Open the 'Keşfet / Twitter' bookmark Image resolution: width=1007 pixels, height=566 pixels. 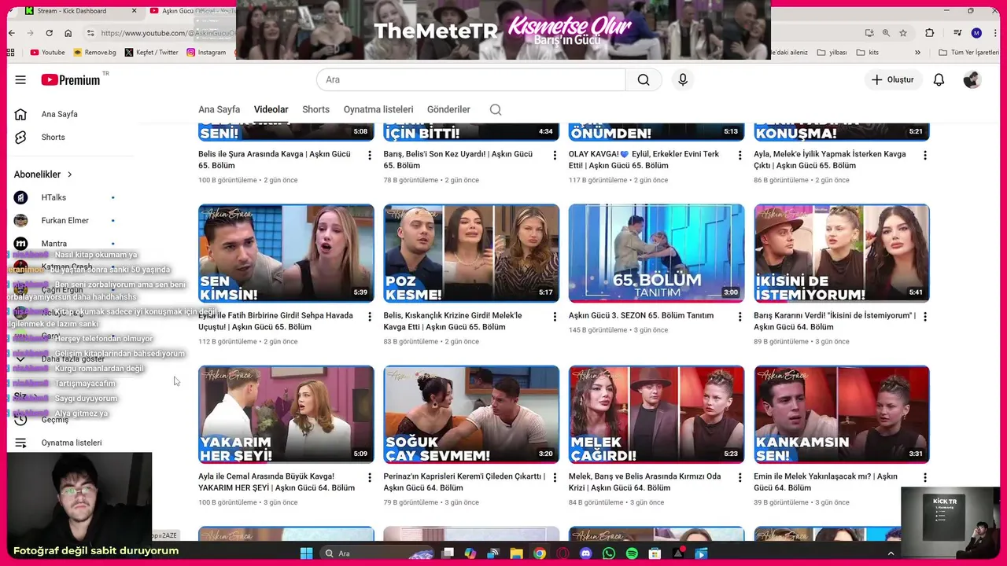coord(151,53)
